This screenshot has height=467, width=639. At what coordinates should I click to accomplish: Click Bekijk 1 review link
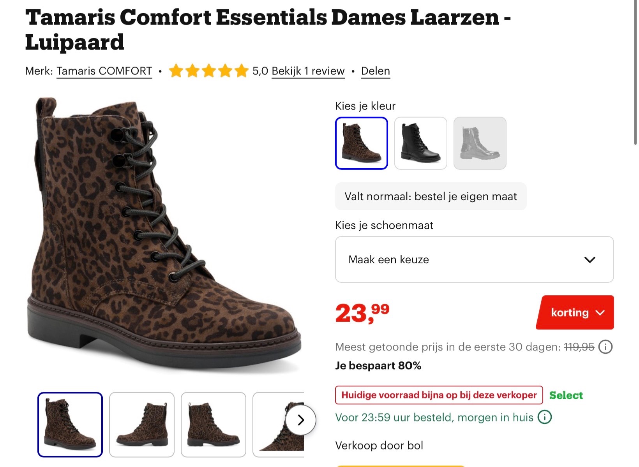pos(308,71)
